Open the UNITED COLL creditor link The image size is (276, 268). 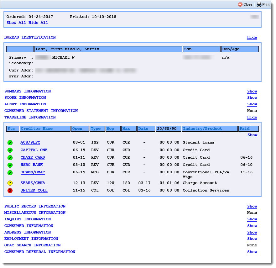point(34,190)
